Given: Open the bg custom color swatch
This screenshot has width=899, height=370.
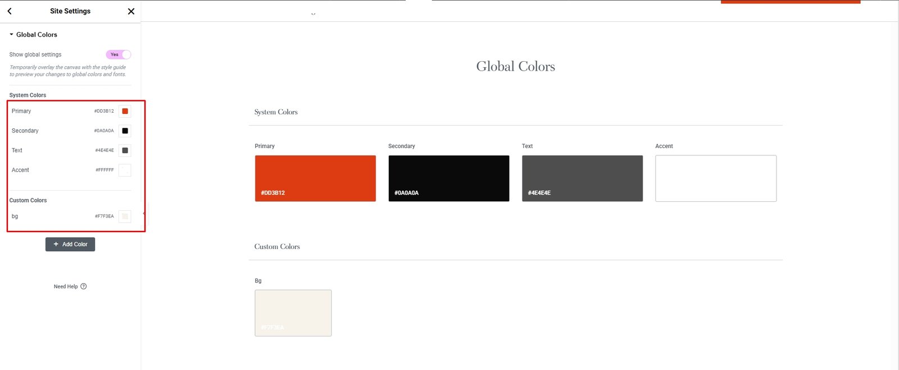Looking at the screenshot, I should click(125, 216).
